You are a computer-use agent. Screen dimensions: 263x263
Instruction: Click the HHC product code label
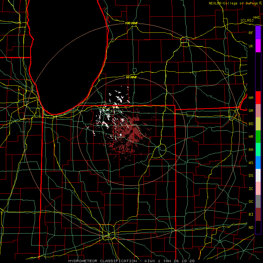pos(257,18)
